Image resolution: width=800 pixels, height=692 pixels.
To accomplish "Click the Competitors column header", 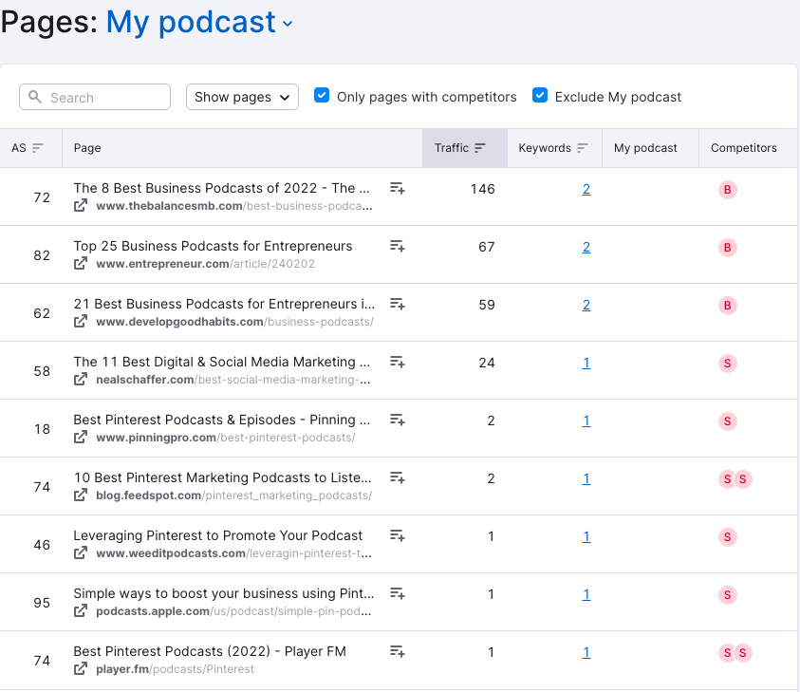I will click(x=743, y=148).
